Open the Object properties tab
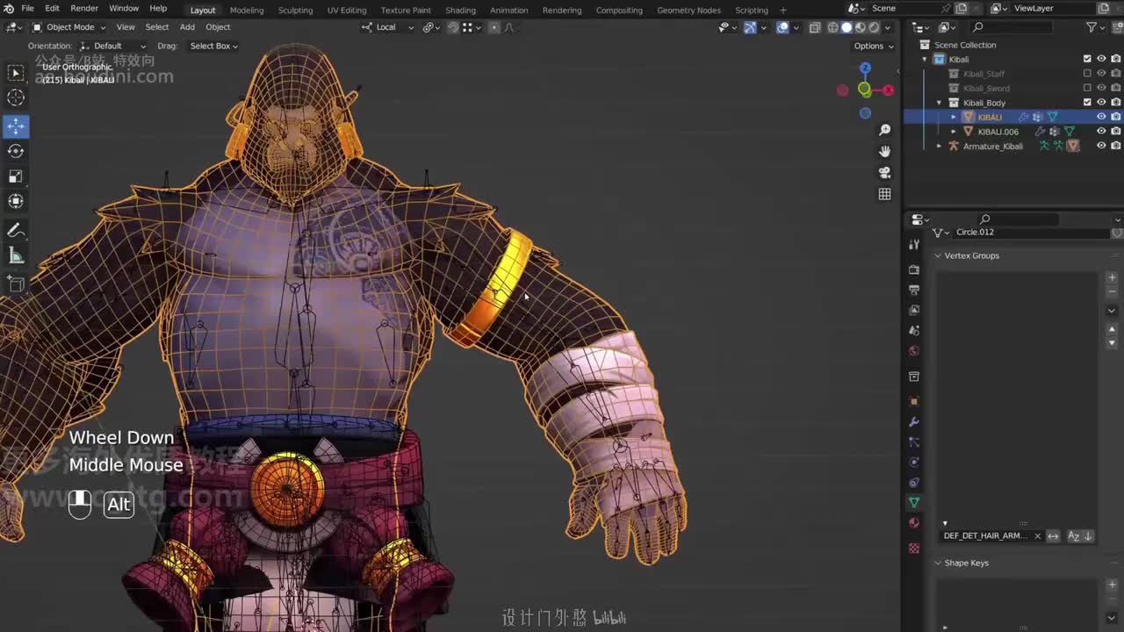Image resolution: width=1124 pixels, height=632 pixels. point(914,401)
